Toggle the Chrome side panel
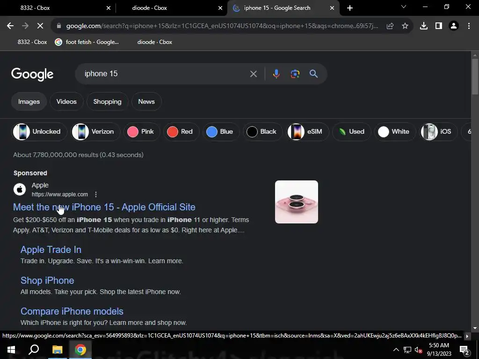This screenshot has height=359, width=479. pyautogui.click(x=439, y=26)
